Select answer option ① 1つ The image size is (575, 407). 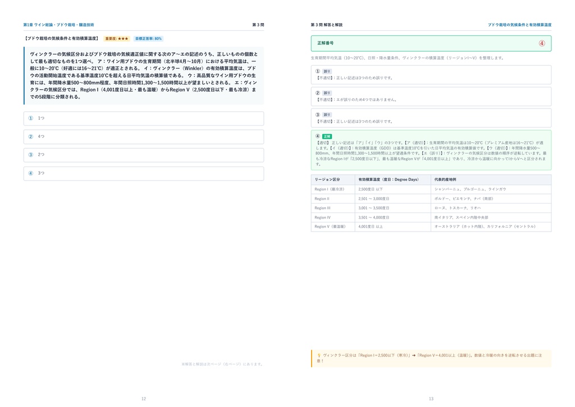143,119
